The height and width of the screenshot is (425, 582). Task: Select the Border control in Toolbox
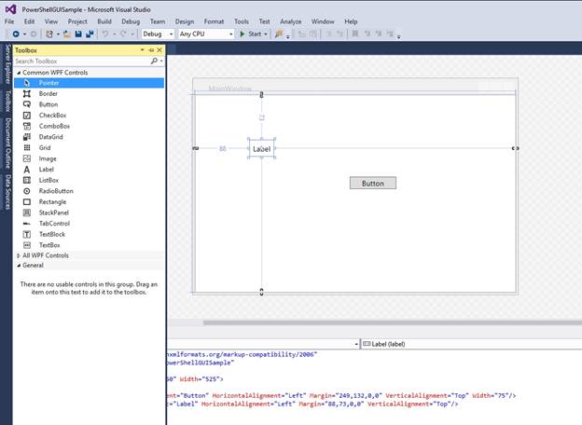tap(90, 93)
